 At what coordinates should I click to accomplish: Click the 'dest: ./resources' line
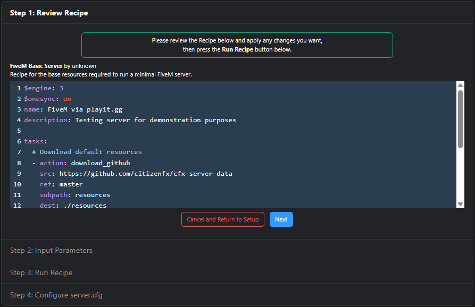[73, 206]
